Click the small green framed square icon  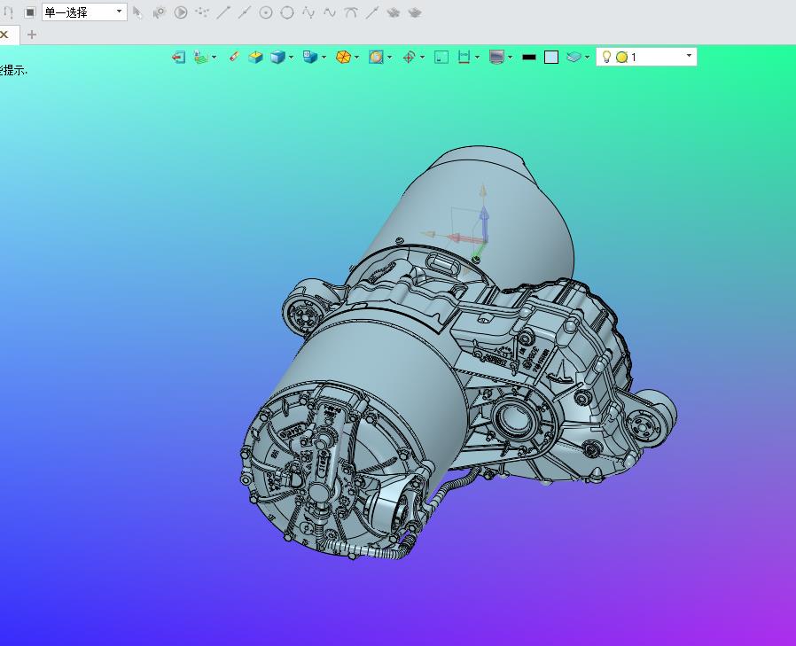[x=441, y=57]
